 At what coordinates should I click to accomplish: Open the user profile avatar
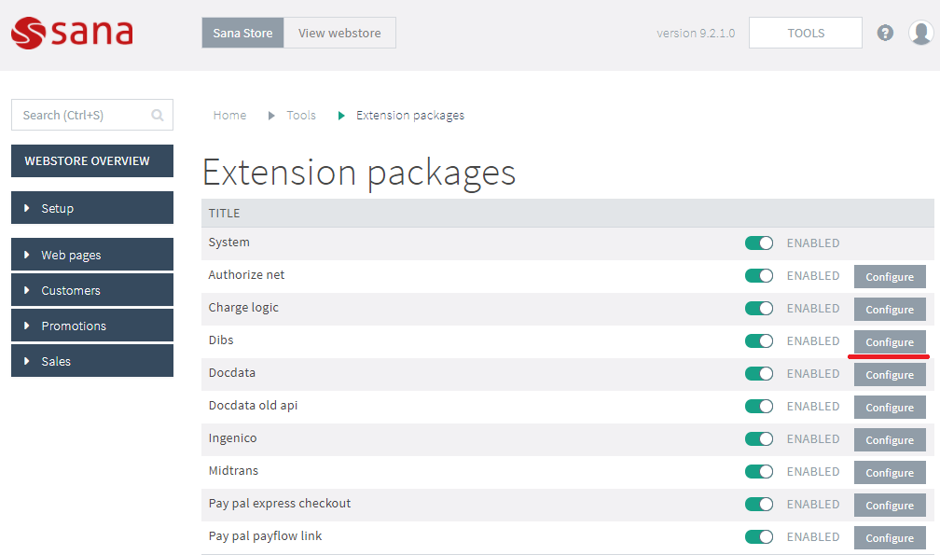920,33
